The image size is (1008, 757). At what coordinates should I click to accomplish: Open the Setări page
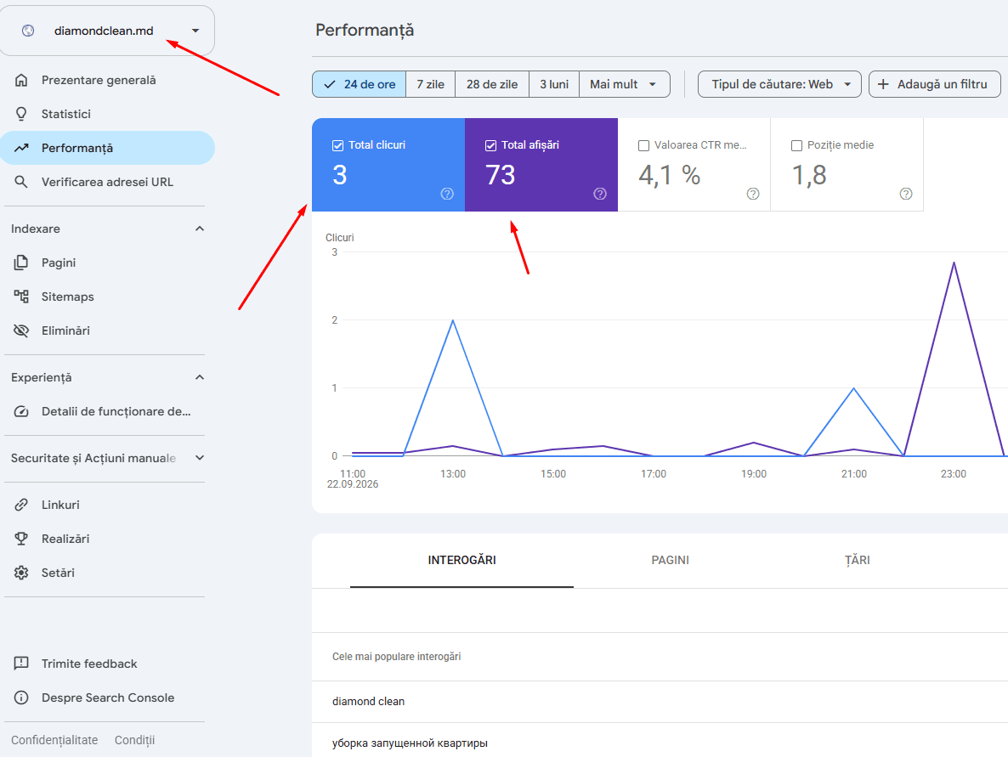tap(107, 573)
